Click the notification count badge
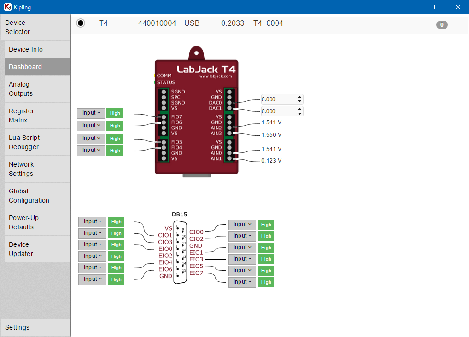The width and height of the screenshot is (469, 337). (441, 25)
